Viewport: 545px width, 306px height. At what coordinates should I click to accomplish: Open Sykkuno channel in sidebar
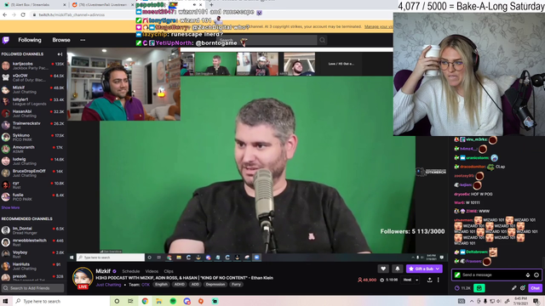point(33,137)
